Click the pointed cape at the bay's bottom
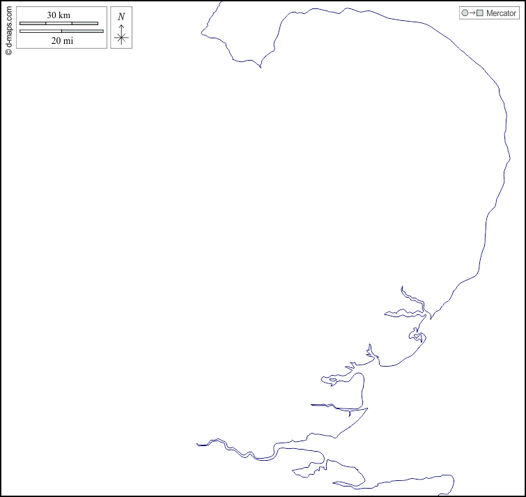The height and width of the screenshot is (497, 526). (260, 67)
